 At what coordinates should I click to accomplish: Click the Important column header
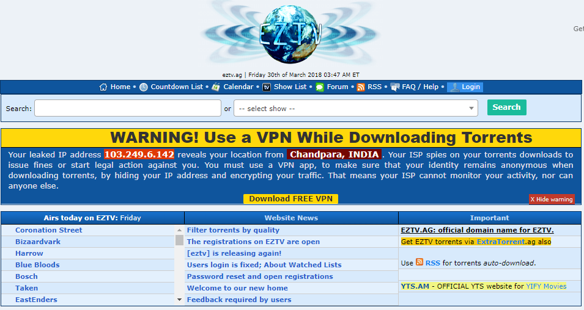[x=489, y=218]
